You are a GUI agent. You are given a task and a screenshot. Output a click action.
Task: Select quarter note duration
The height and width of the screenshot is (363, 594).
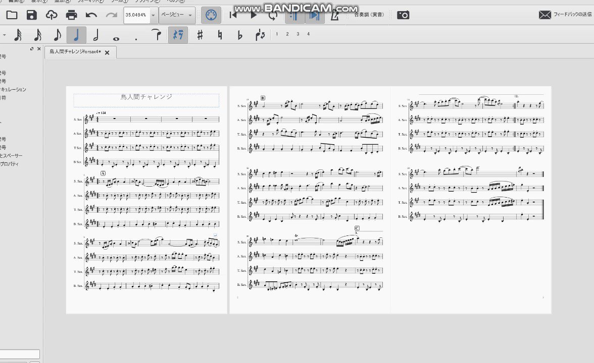77,35
